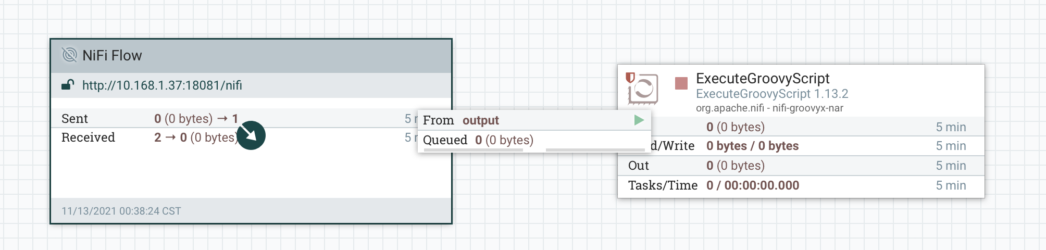The width and height of the screenshot is (1046, 250).
Task: Click the transmission disabled icon beside NiFi Flow
Action: point(69,55)
